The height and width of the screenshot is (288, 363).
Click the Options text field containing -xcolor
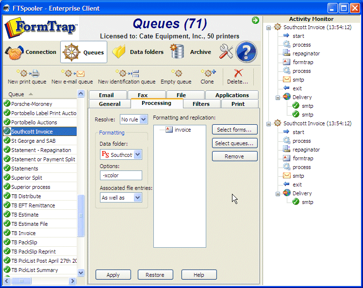(x=121, y=175)
